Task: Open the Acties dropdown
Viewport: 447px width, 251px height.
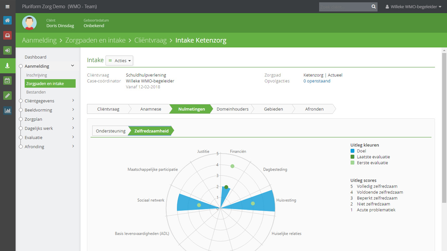Action: click(x=119, y=61)
